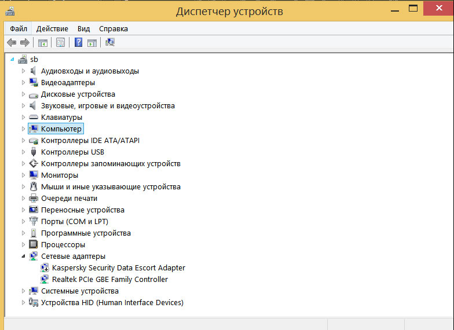Select the Мониторы tree item
The height and width of the screenshot is (330, 454).
[60, 175]
